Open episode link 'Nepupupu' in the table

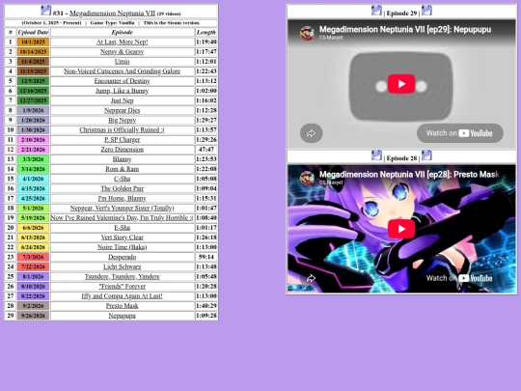[122, 316]
